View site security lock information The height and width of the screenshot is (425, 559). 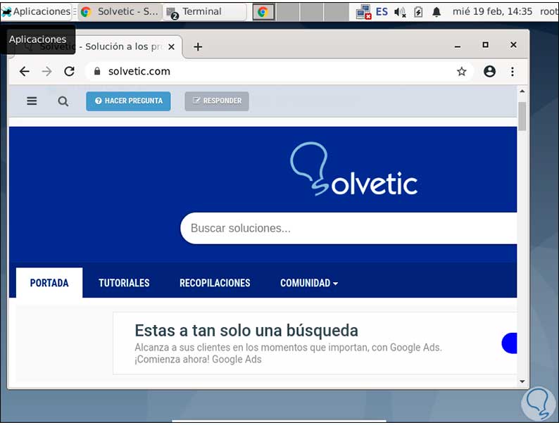(97, 71)
